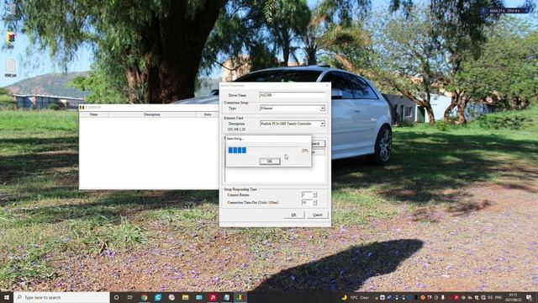Viewport: 538px width, 303px height.
Task: Click the Status column header in COMMGR
Action: [208, 114]
